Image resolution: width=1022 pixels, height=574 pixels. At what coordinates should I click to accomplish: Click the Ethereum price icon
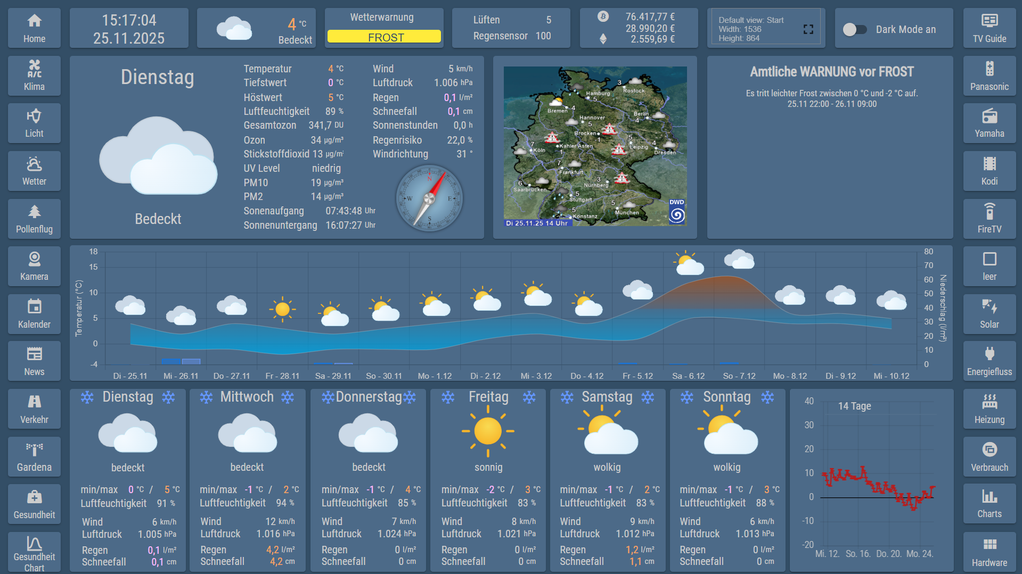coord(603,39)
